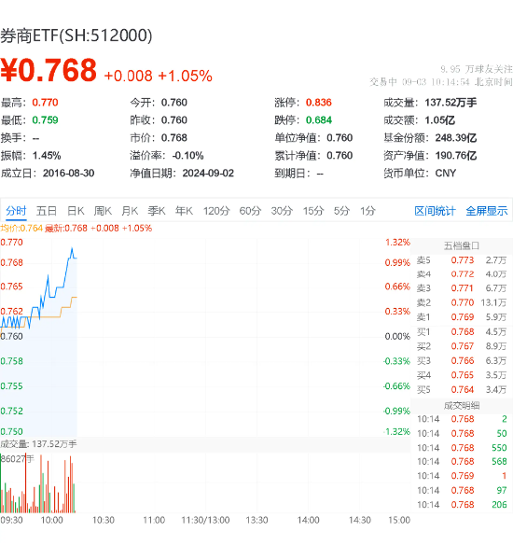Select the 60分 interval tab

click(x=250, y=211)
